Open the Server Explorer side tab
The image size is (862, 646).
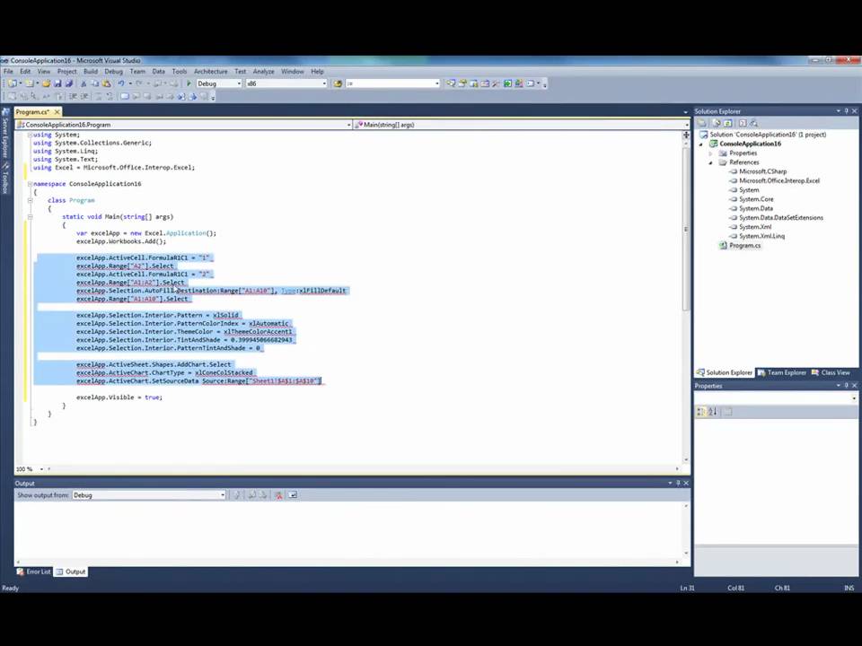click(5, 135)
